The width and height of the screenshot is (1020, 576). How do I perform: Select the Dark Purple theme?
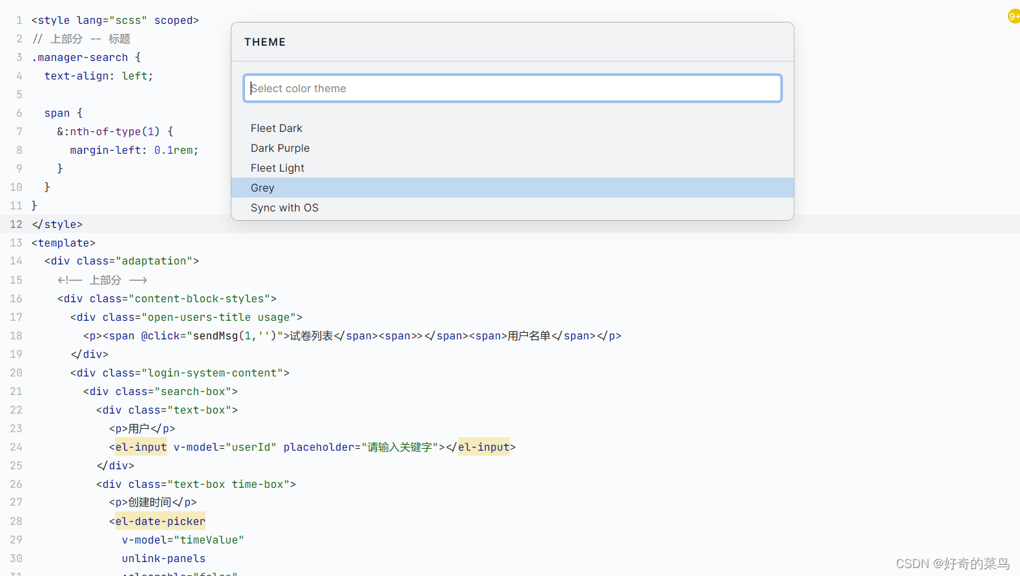280,148
